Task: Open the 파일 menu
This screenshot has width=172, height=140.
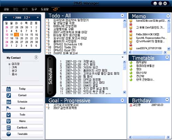Action: coord(7,9)
